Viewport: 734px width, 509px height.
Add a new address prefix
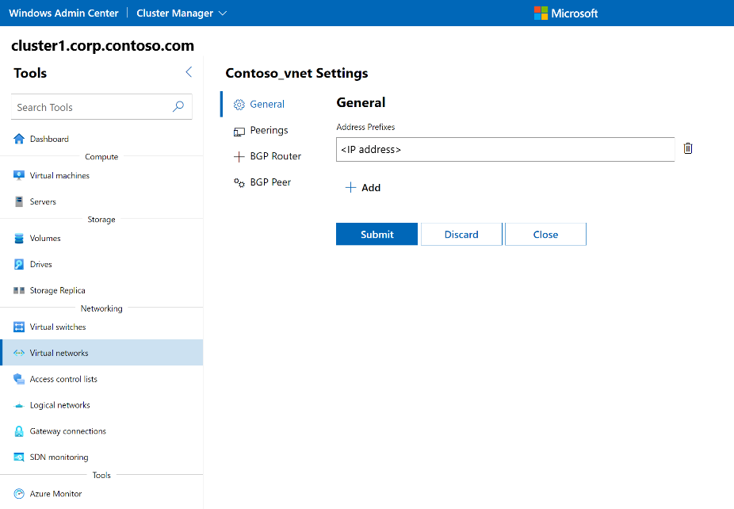point(361,188)
